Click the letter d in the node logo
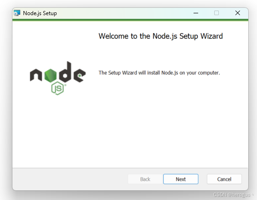 pyautogui.click(x=65, y=72)
